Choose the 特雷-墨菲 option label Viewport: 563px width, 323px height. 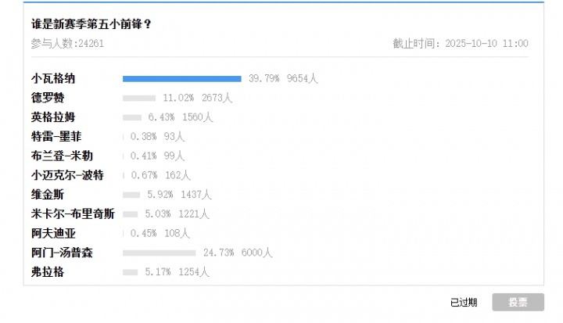pyautogui.click(x=56, y=136)
